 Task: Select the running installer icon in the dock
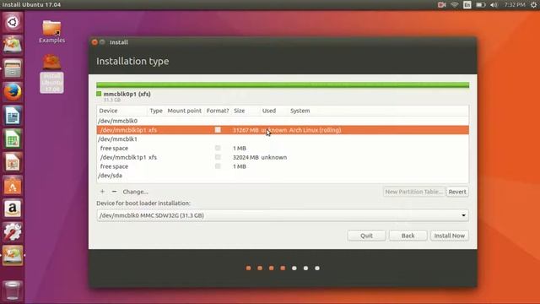[x=13, y=255]
